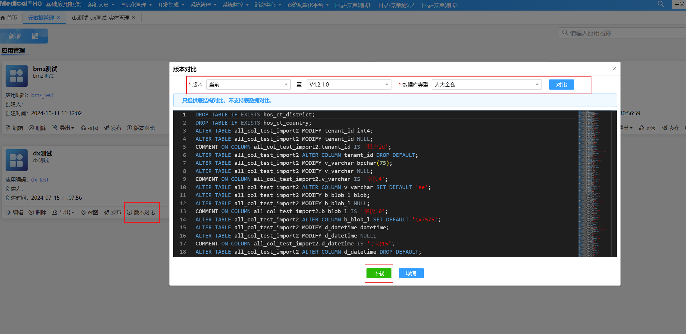The height and width of the screenshot is (334, 686).
Task: Open 国际化管理 menu
Action: (136, 5)
